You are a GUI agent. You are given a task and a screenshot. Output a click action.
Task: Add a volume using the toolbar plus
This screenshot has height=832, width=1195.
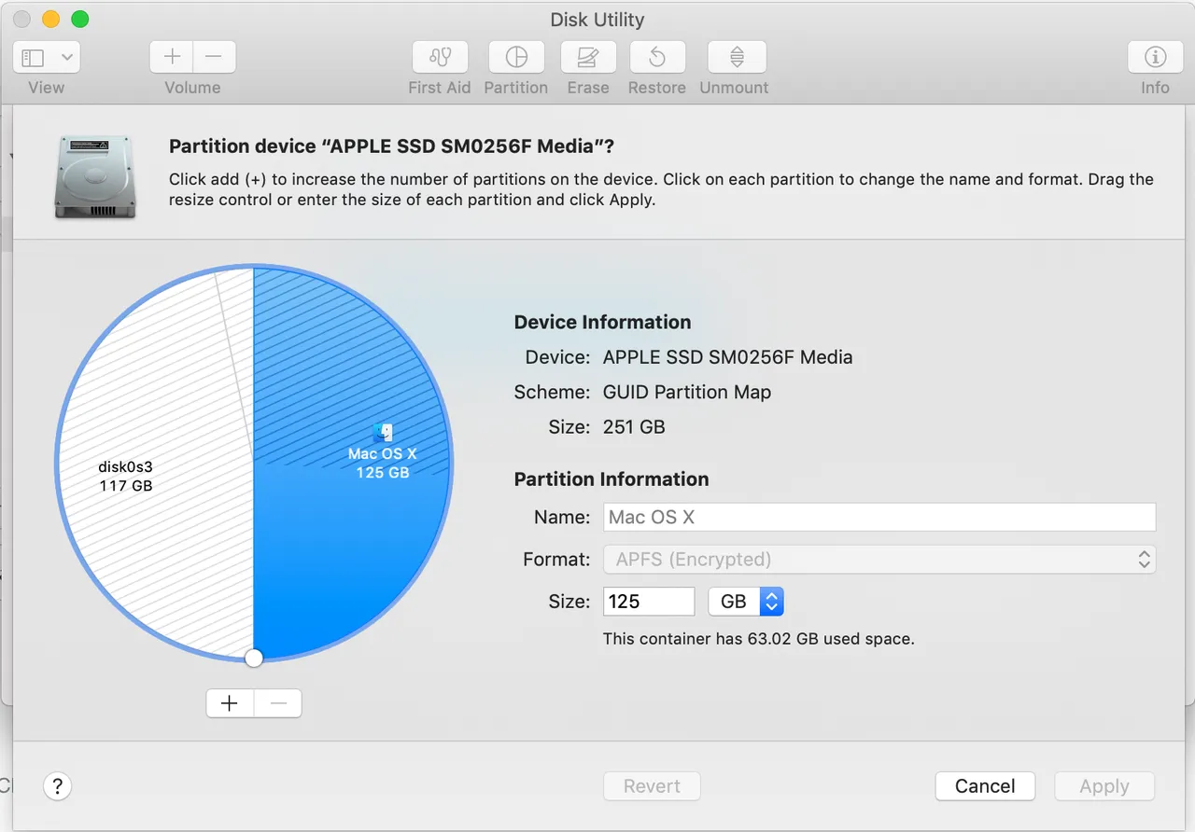point(172,58)
